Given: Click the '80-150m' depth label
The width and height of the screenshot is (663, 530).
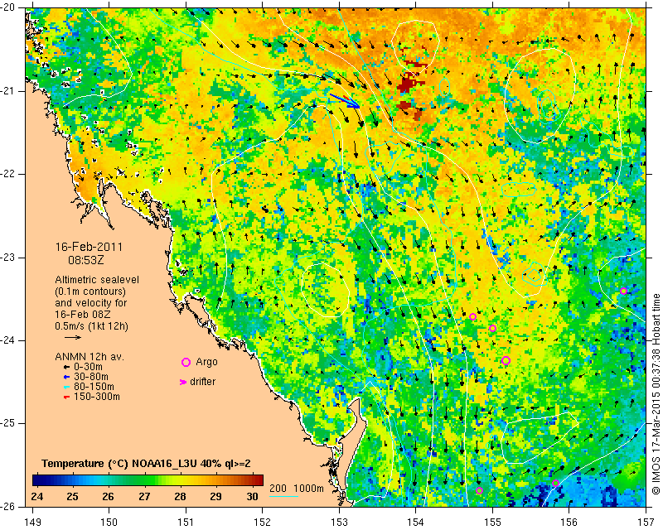Looking at the screenshot, I should pyautogui.click(x=94, y=387).
